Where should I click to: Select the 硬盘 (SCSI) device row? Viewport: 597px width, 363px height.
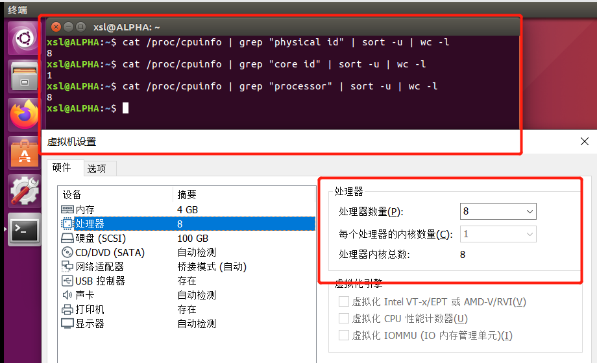187,238
